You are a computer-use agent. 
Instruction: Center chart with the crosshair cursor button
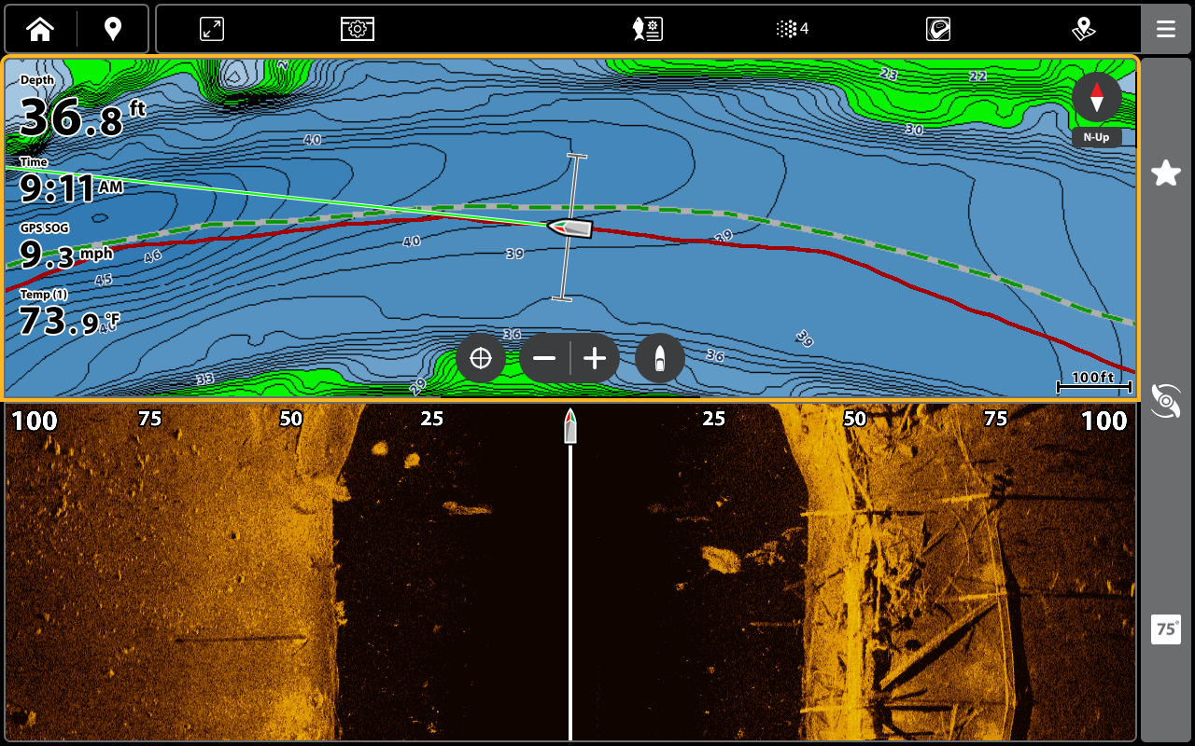[481, 358]
